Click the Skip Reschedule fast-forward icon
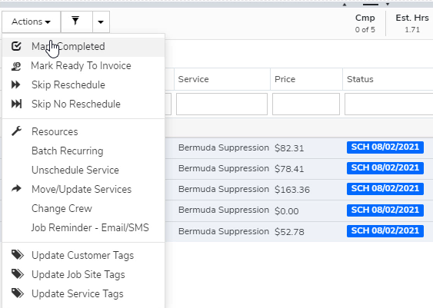The width and height of the screenshot is (433, 308). [16, 84]
